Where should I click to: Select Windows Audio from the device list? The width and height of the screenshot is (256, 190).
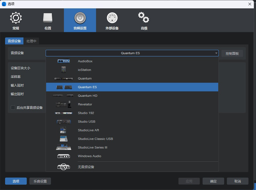click(x=90, y=156)
